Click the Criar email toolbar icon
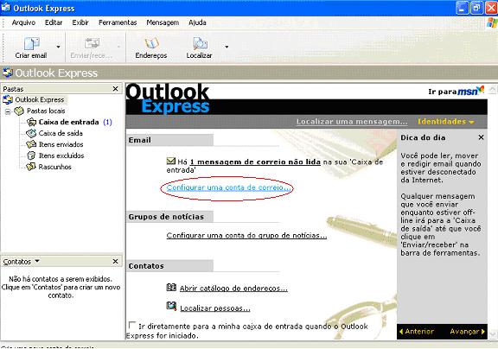Screen dimensions: 498x349 (x=31, y=44)
